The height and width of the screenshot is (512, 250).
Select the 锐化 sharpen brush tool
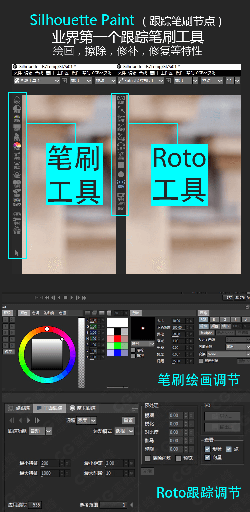17,100
